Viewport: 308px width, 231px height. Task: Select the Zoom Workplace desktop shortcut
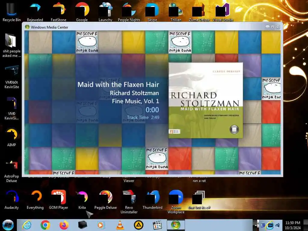click(176, 202)
